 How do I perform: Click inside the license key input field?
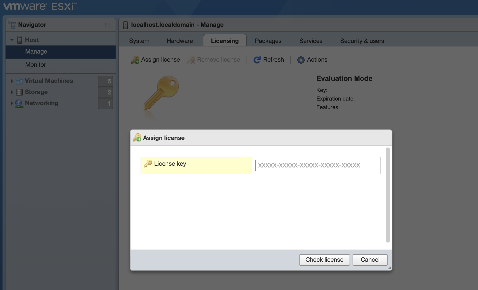coord(316,165)
